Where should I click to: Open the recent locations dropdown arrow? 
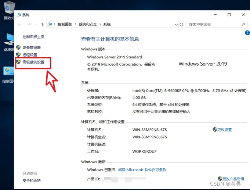pos(36,25)
